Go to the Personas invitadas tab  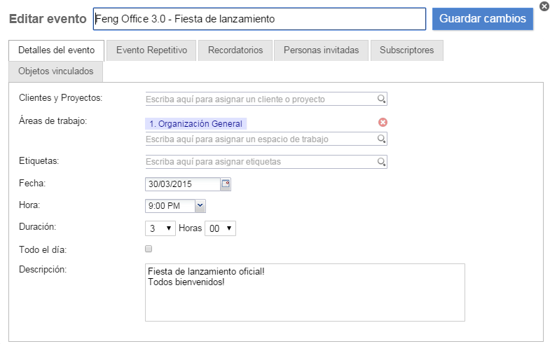[x=321, y=50]
